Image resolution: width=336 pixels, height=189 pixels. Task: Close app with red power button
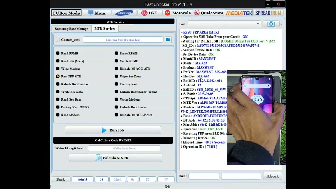point(279,4)
